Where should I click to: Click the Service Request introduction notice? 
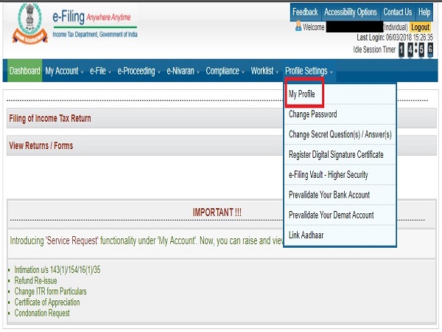tap(147, 241)
